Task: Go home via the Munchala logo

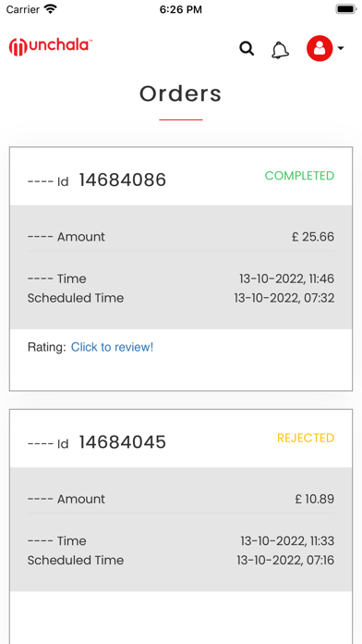Action: pos(51,46)
